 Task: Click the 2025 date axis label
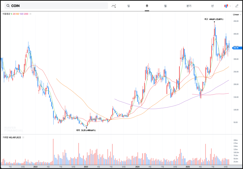pyautogui.click(x=188, y=167)
